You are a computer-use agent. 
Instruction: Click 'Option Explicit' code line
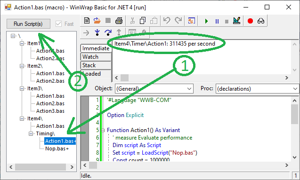click(125, 115)
